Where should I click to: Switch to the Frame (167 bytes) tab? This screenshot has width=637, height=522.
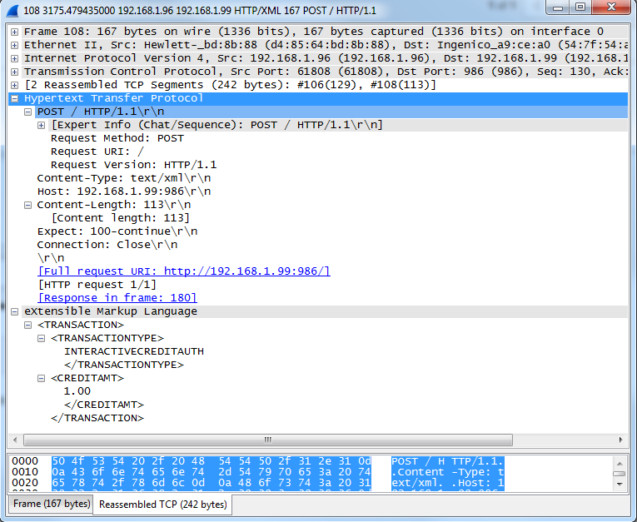tap(51, 504)
